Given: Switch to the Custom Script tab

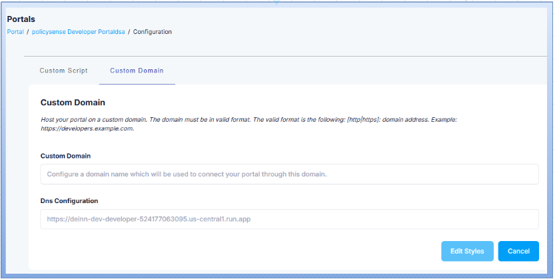Looking at the screenshot, I should 63,71.
